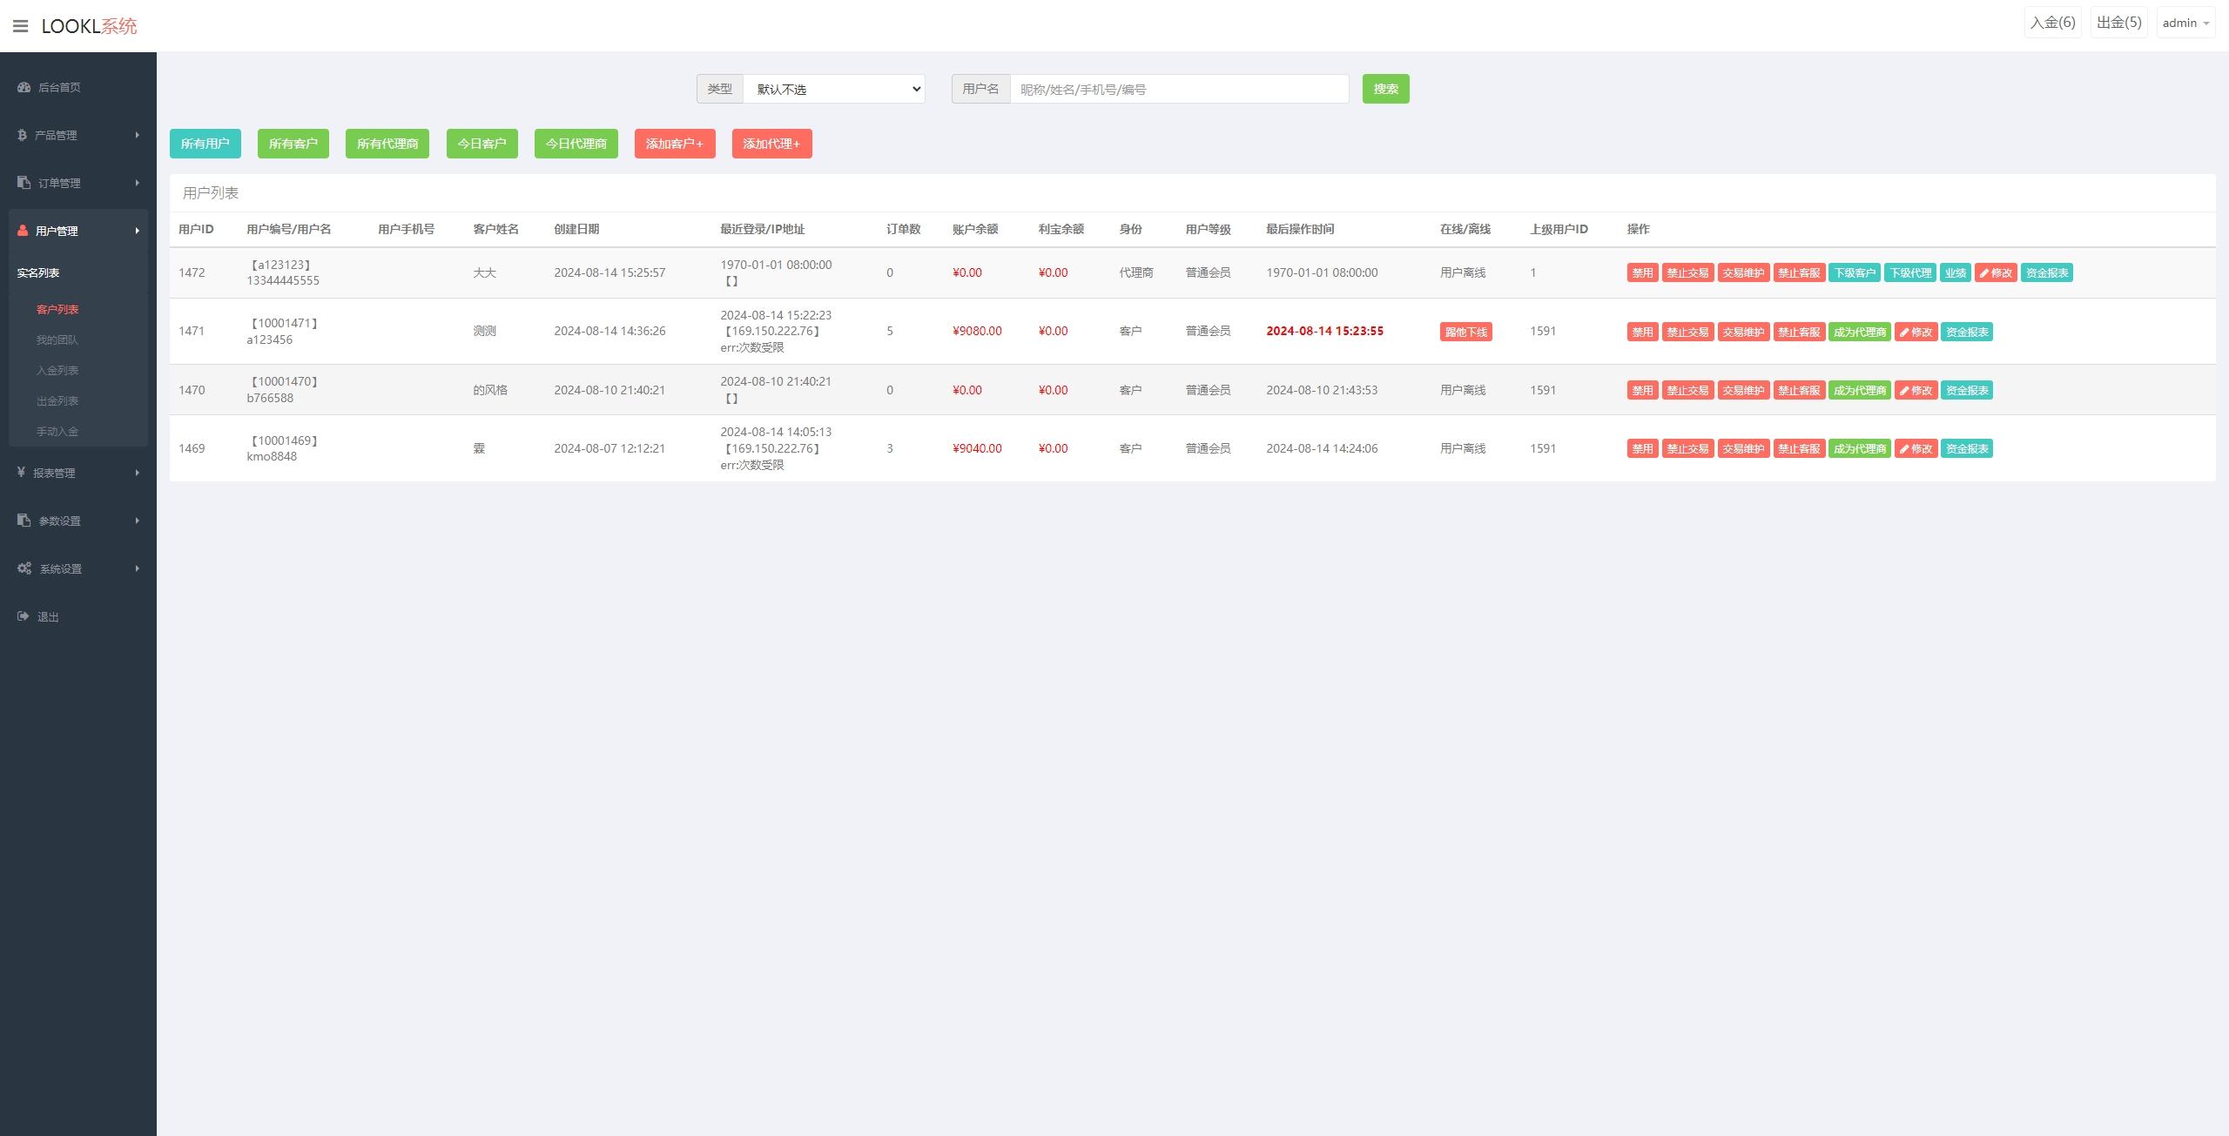Click 禁用 for user 1470
Viewport: 2229px width, 1136px height.
tap(1642, 391)
